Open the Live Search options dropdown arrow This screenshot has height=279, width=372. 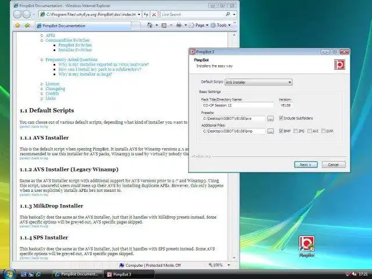tap(234, 15)
